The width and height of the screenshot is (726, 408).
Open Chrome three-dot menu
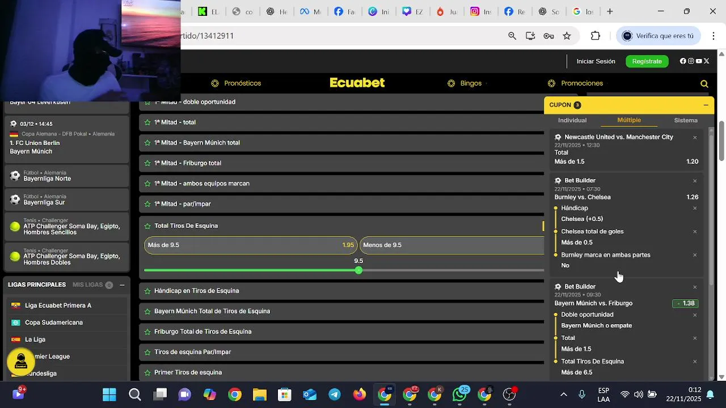(714, 36)
